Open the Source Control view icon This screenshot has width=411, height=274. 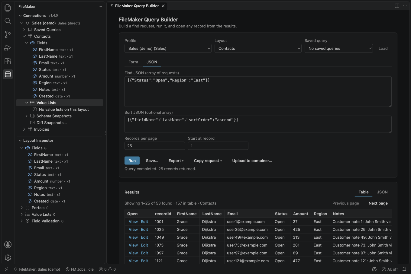click(x=8, y=34)
